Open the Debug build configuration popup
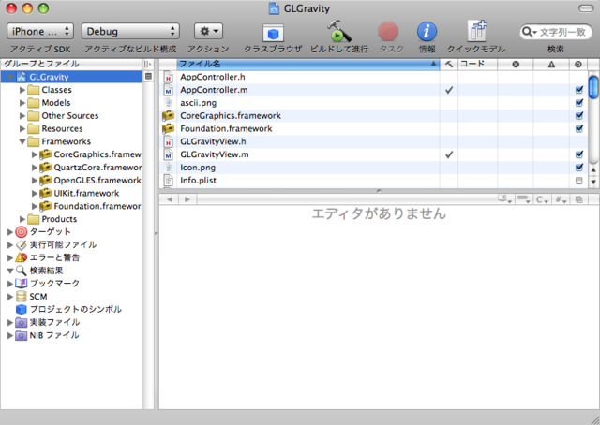Viewport: 600px width, 425px height. coord(130,31)
